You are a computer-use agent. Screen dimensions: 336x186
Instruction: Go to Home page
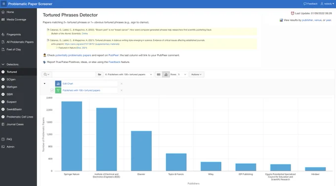coord(10,12)
